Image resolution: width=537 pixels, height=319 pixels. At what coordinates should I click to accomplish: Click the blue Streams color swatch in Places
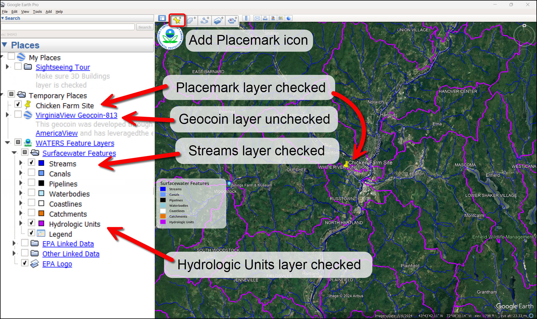click(x=41, y=163)
